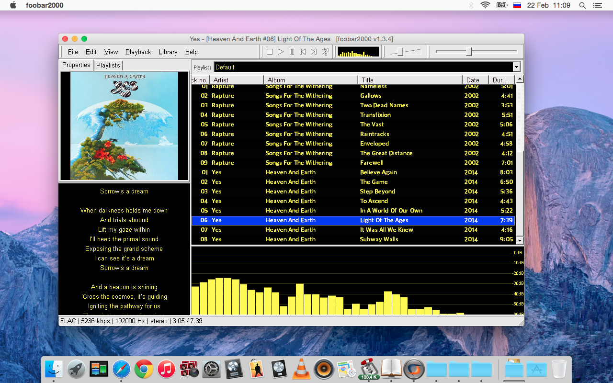Sort by the Date column header
613x383 pixels.
point(476,80)
